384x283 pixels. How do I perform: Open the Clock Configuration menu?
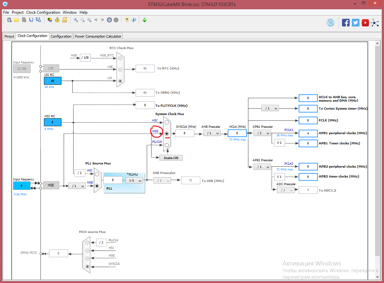43,12
